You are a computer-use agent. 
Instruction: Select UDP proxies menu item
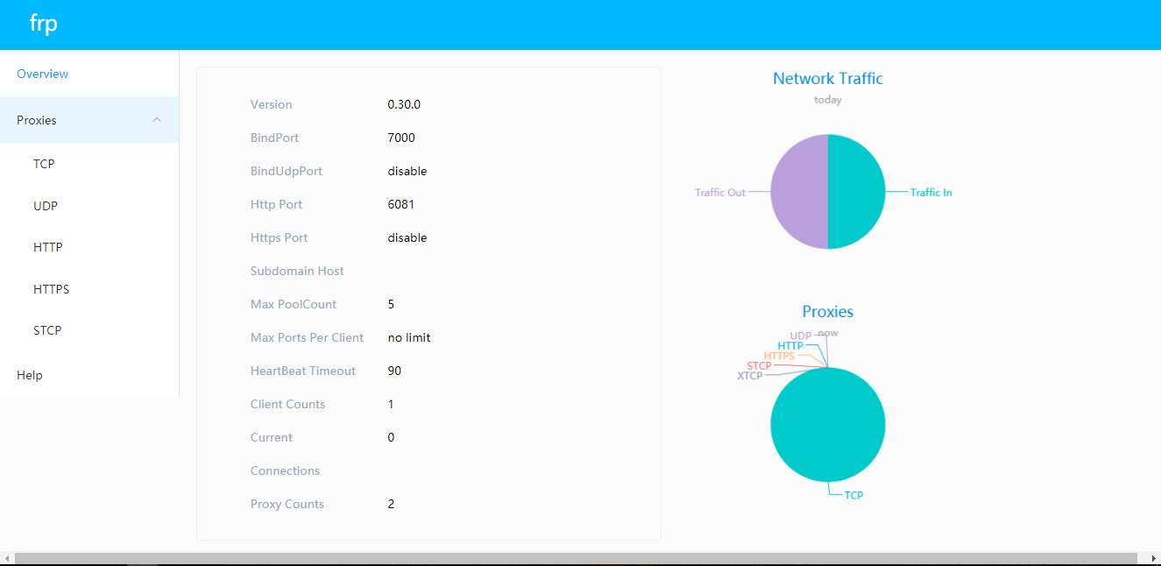(46, 206)
